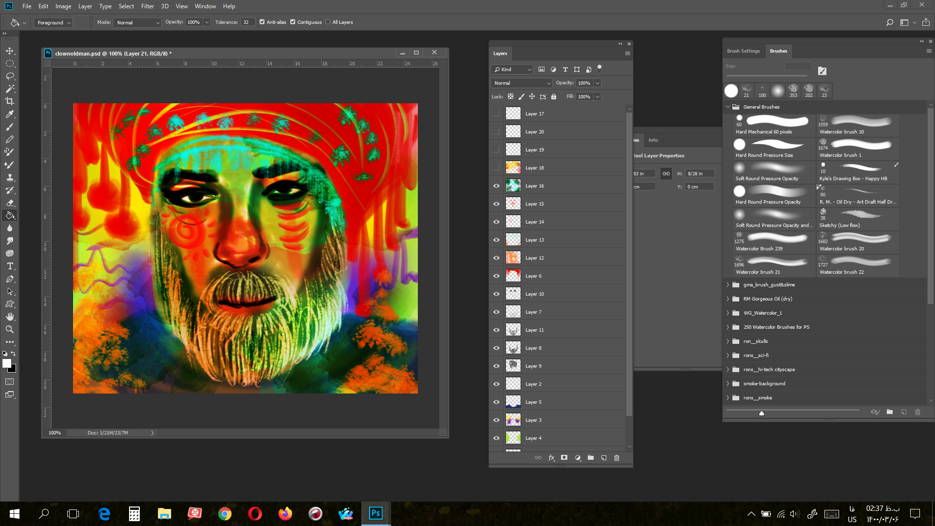Viewport: 935px width, 526px height.
Task: Add a layer mask
Action: [564, 458]
